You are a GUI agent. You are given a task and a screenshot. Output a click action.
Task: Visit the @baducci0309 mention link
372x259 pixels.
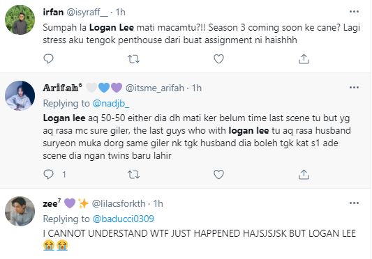point(123,219)
